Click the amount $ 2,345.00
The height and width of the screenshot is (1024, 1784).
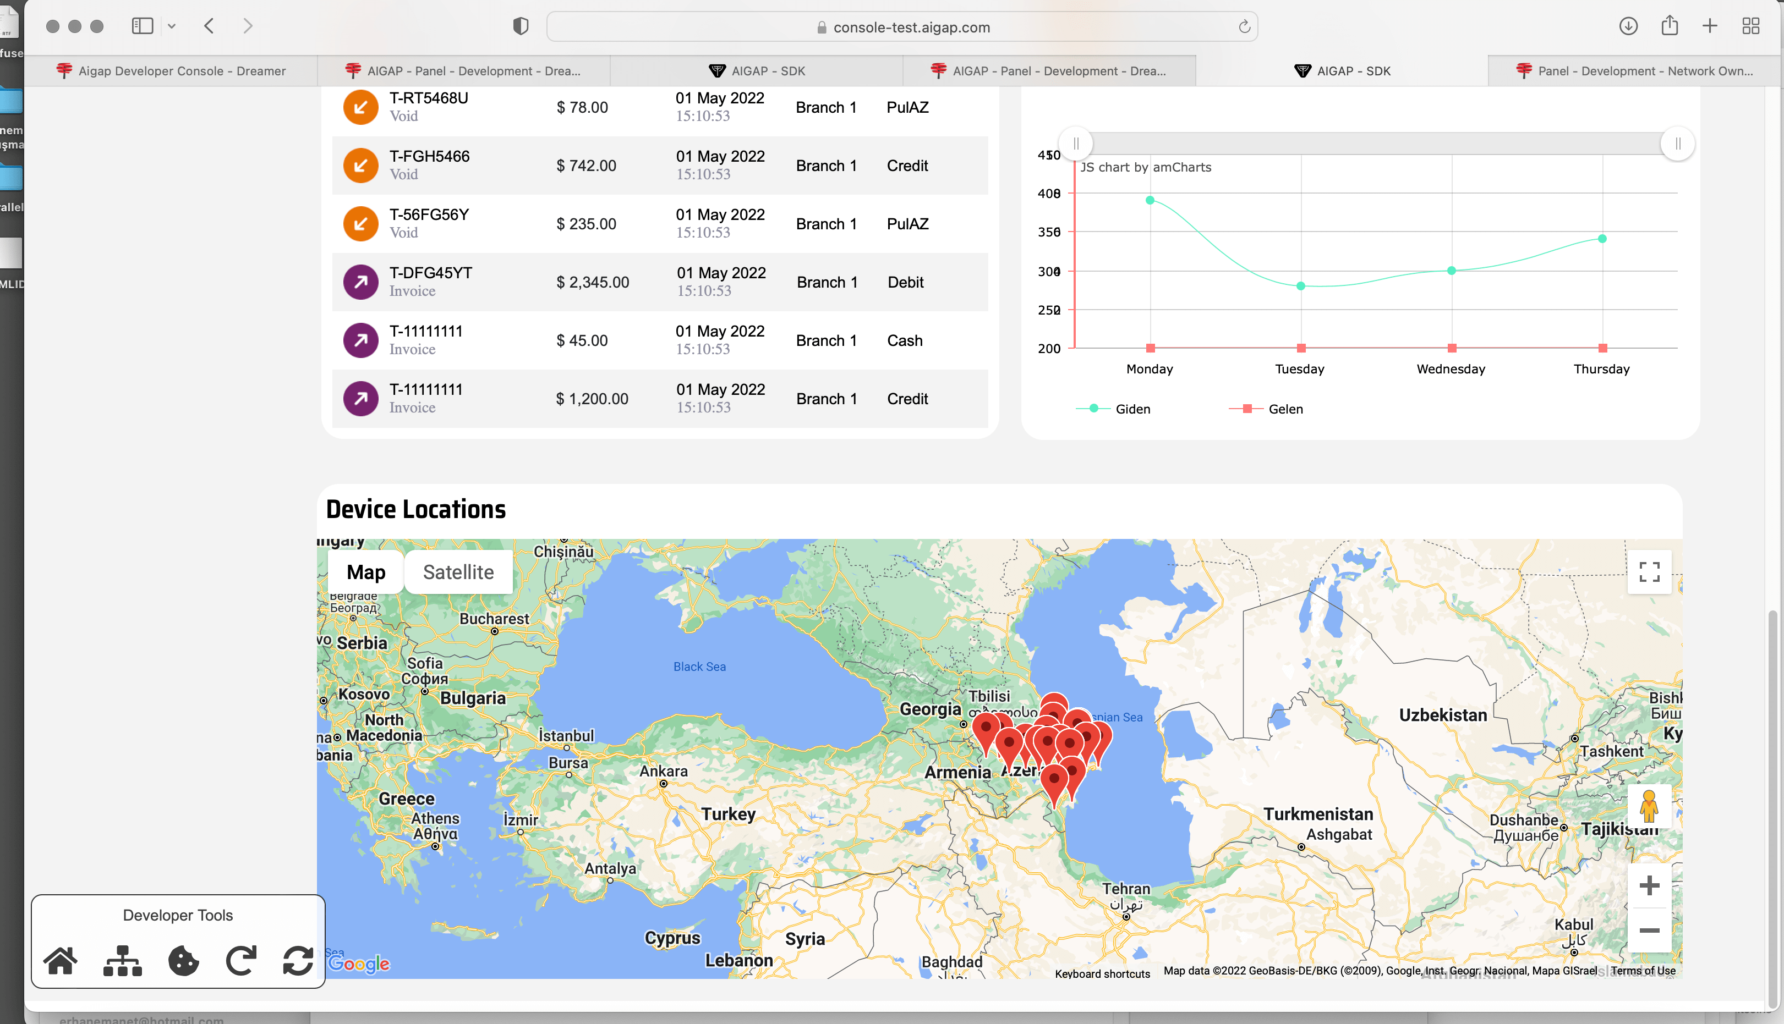[593, 282]
